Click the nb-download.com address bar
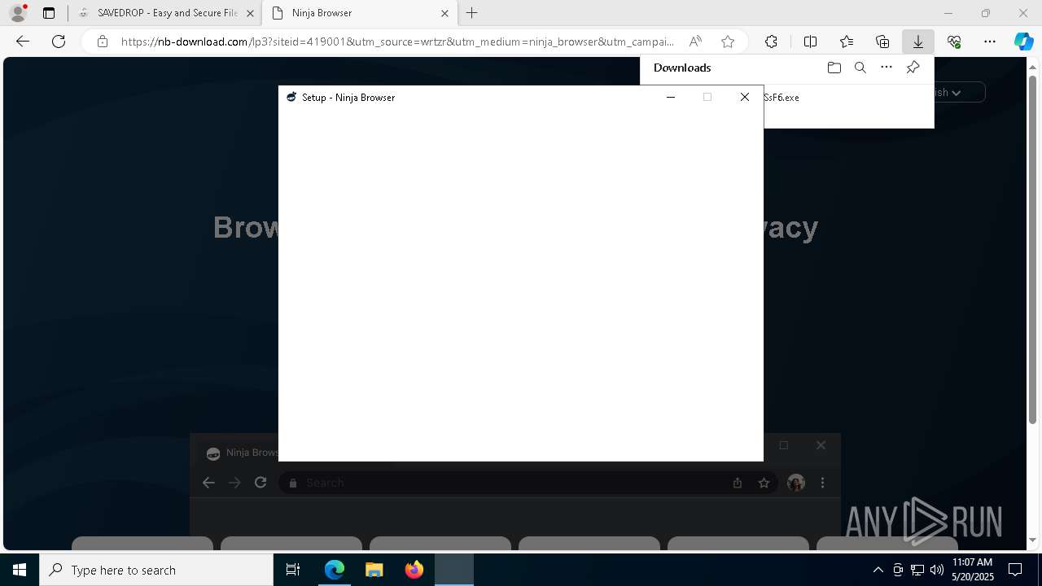This screenshot has width=1042, height=586. point(397,42)
